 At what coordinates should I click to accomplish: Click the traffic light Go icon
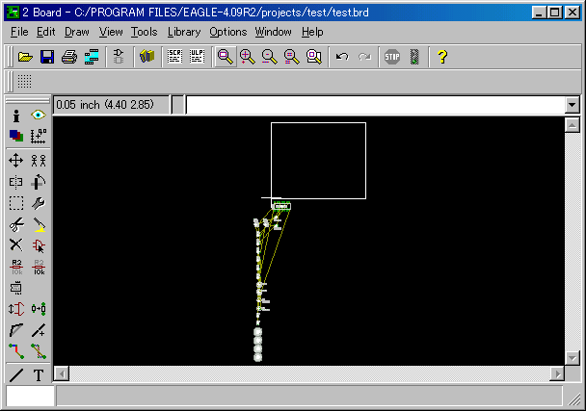(414, 57)
